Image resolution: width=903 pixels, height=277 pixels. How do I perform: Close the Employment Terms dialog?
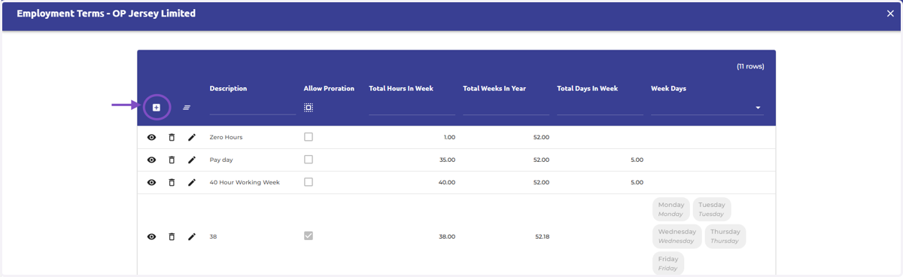pyautogui.click(x=890, y=14)
